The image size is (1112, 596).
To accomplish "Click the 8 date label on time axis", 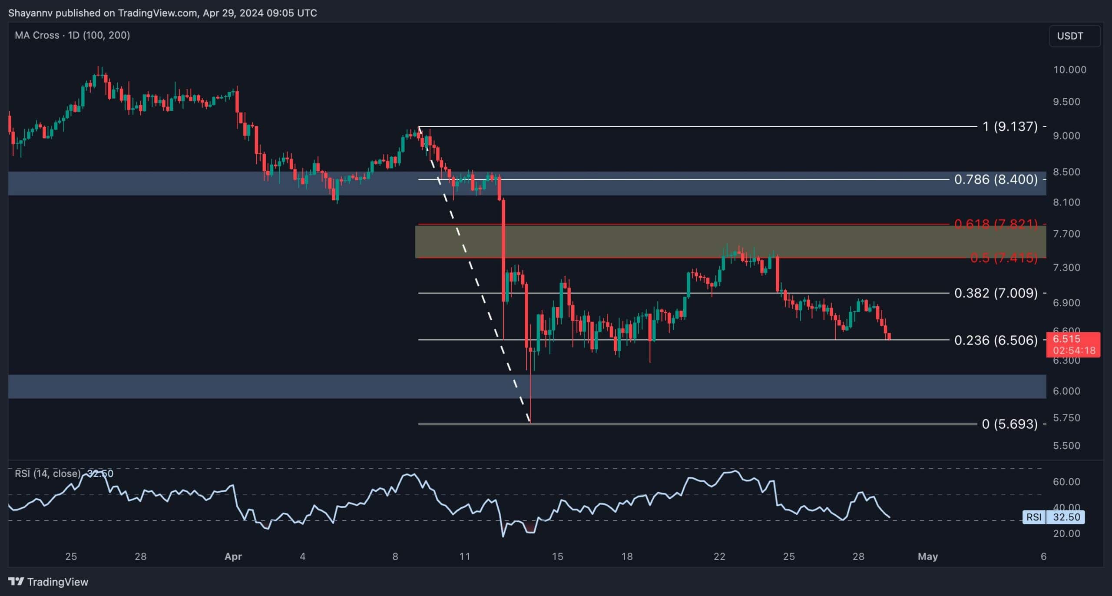I will point(395,556).
